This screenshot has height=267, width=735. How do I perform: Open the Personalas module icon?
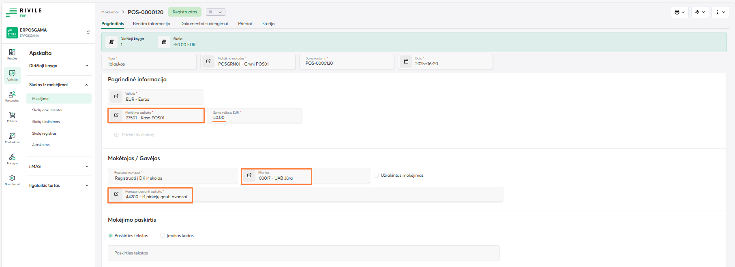pos(12,96)
